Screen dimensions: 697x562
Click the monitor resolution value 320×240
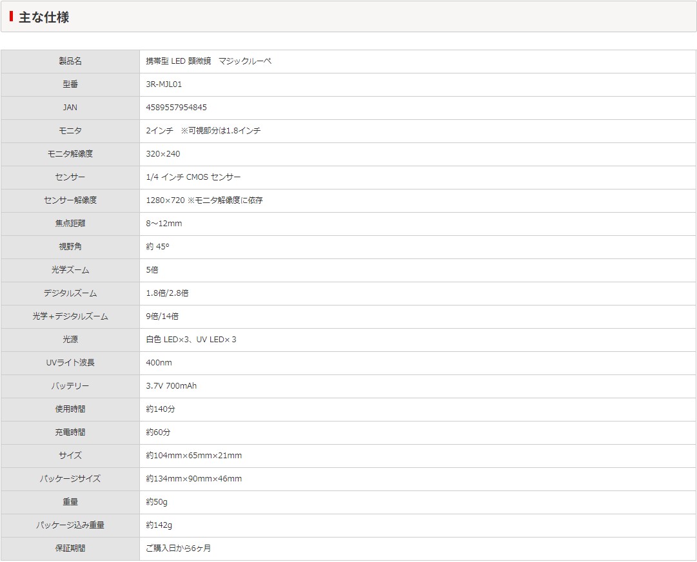(x=163, y=154)
